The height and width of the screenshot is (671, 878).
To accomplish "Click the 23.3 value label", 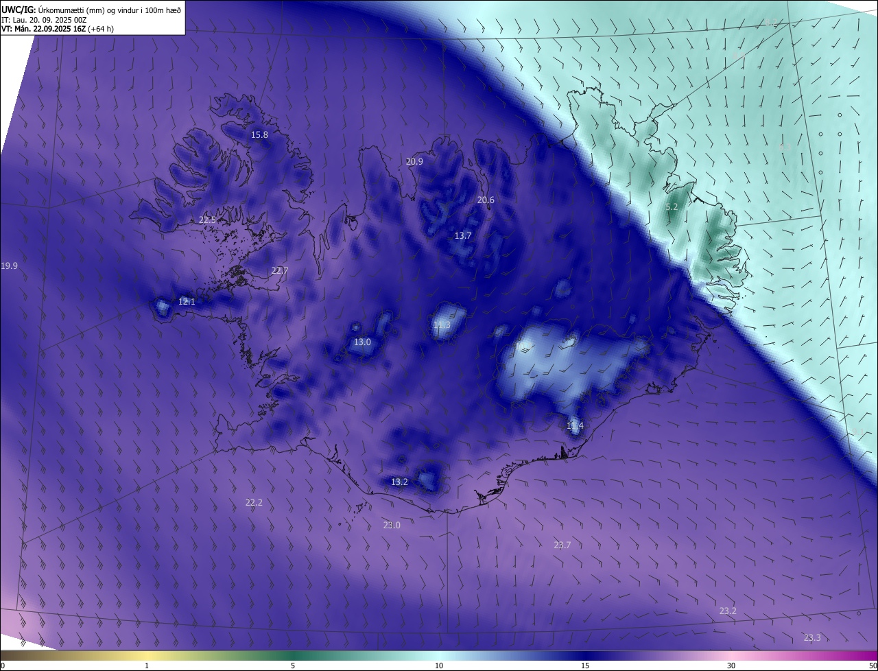I will click(812, 638).
